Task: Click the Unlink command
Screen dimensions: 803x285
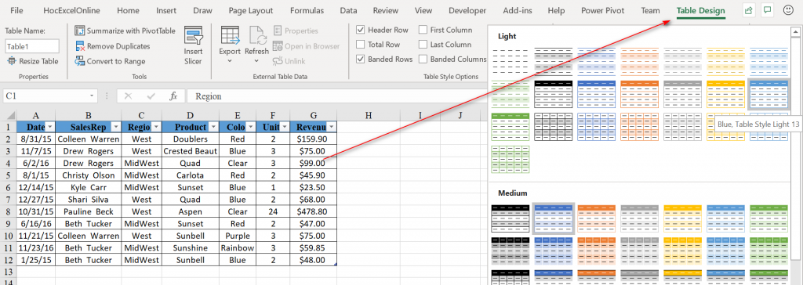Action: pos(289,61)
